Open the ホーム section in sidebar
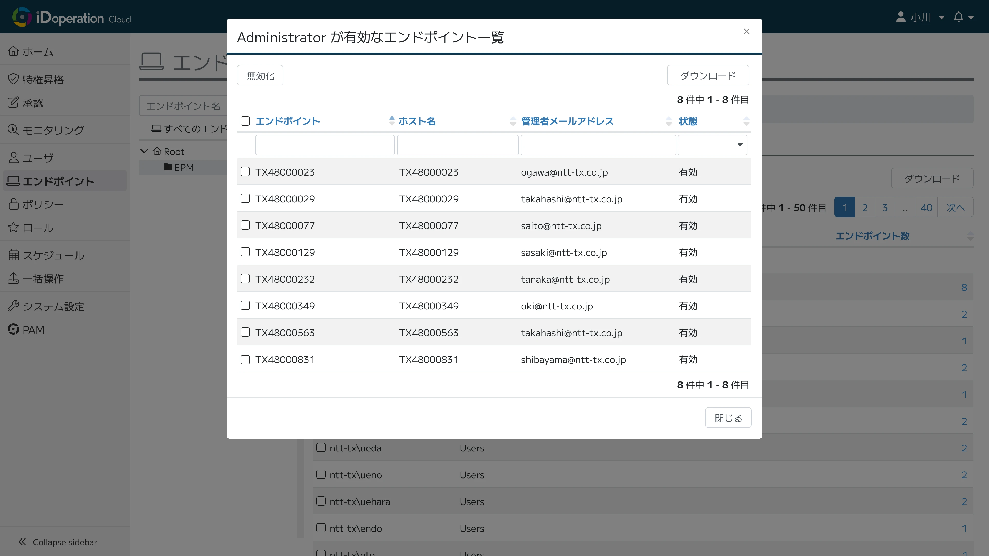 click(x=38, y=51)
